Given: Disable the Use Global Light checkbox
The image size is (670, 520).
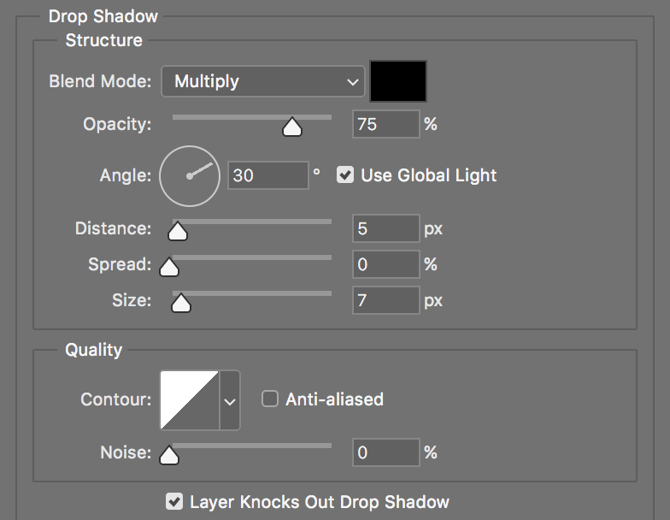Looking at the screenshot, I should (345, 175).
